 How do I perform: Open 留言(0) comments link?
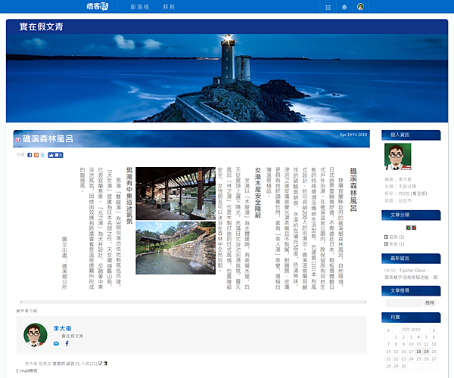pyautogui.click(x=73, y=364)
